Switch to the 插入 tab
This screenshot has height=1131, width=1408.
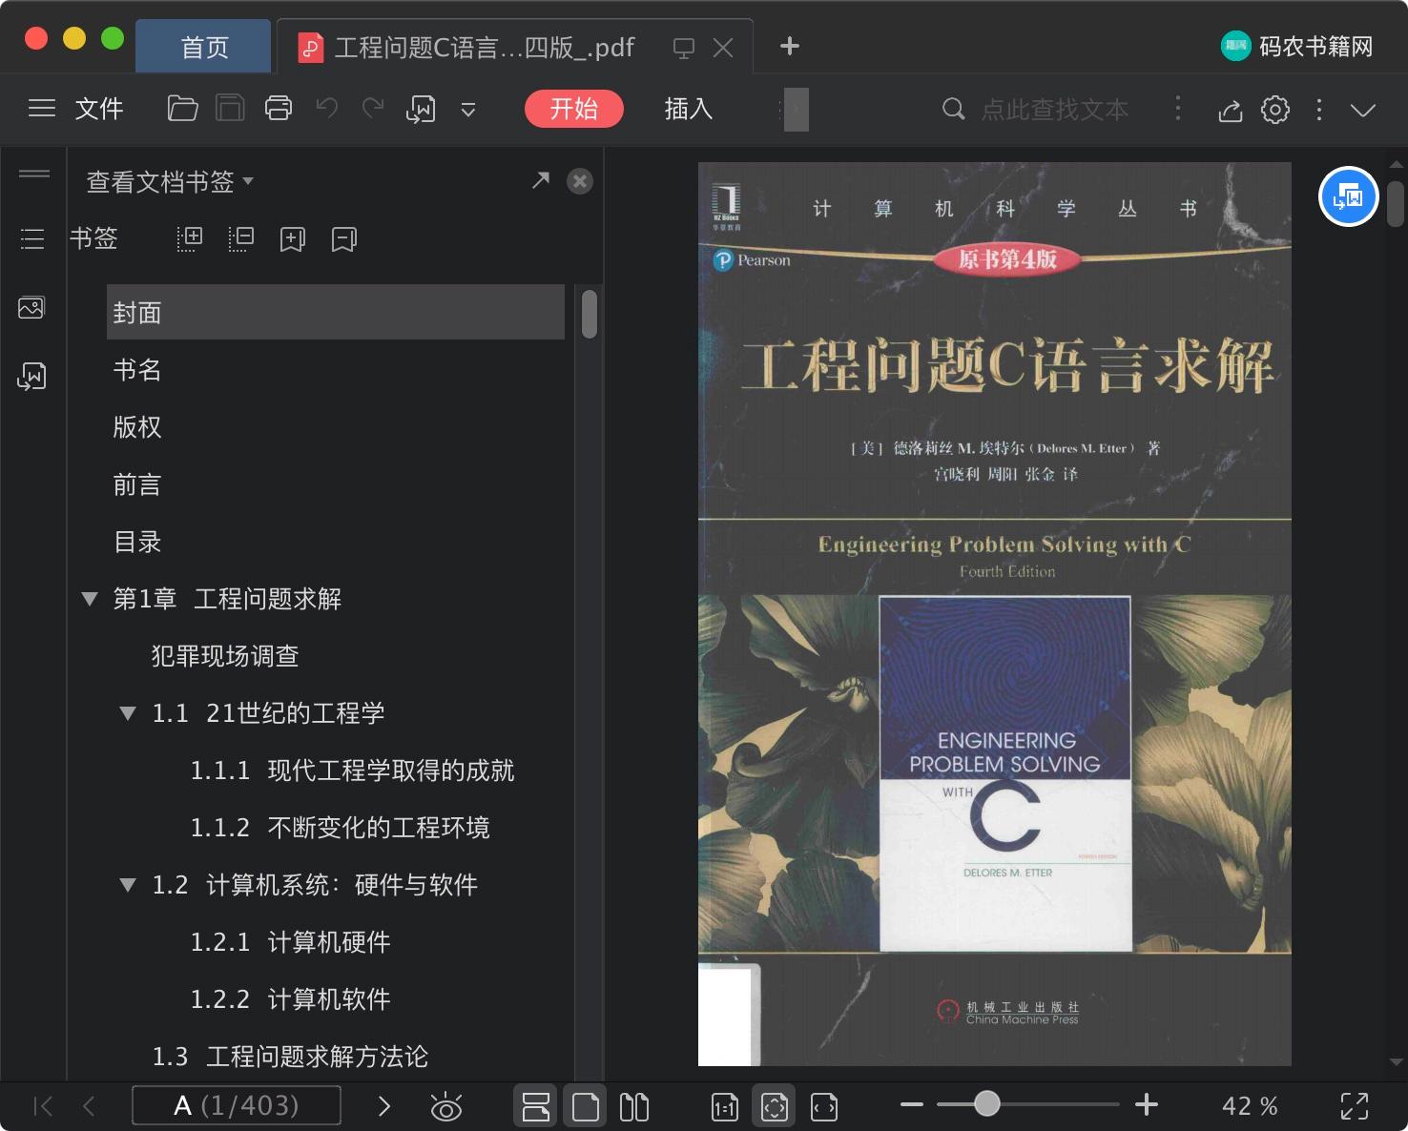pos(689,109)
